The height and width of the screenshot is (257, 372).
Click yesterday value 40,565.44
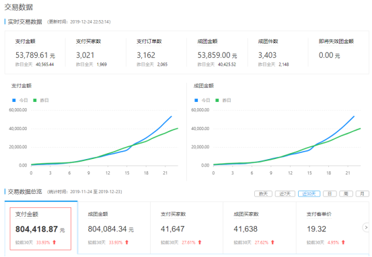(x=45, y=64)
